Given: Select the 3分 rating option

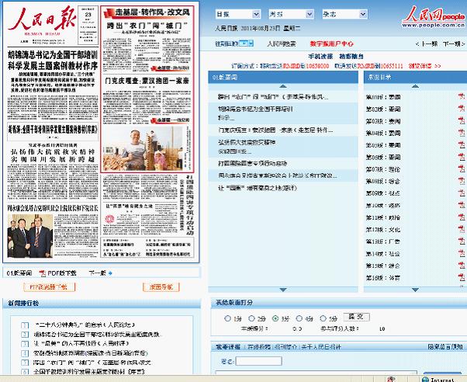Looking at the screenshot, I should (275, 318).
